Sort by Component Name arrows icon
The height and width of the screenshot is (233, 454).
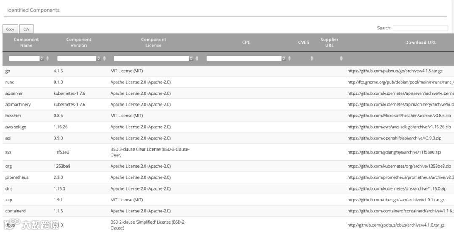pyautogui.click(x=48, y=58)
